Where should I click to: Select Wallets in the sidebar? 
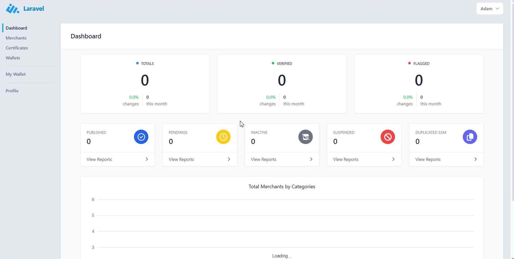(x=13, y=58)
